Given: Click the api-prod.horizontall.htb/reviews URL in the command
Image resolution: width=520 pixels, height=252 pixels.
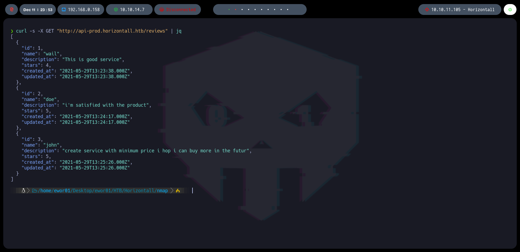Looking at the screenshot, I should [x=112, y=31].
